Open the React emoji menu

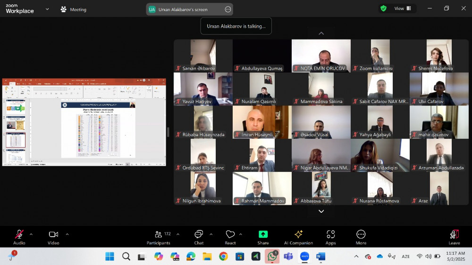pyautogui.click(x=230, y=237)
